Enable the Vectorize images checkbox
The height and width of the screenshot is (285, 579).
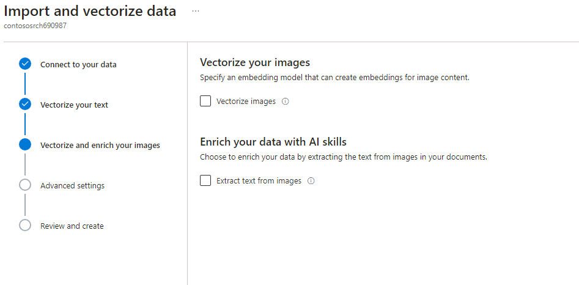click(205, 101)
